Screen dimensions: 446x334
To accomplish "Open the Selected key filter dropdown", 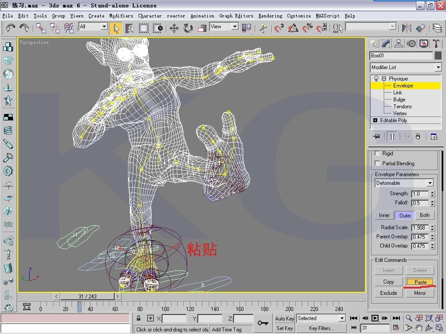I will point(321,318).
